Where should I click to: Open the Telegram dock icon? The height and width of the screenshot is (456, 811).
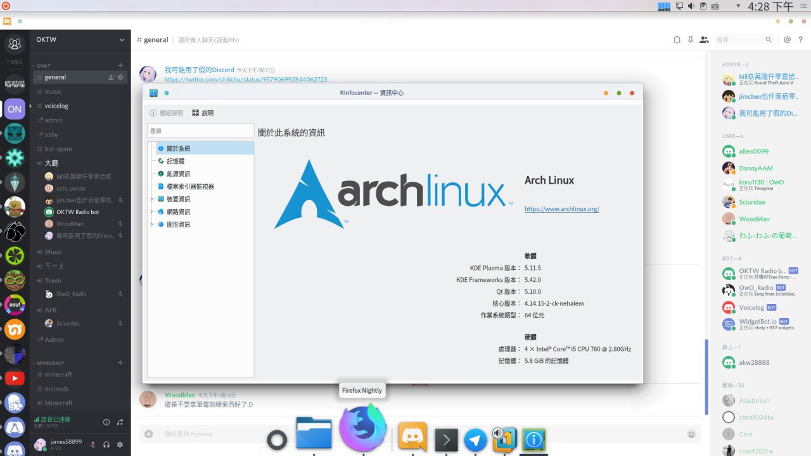[x=476, y=440]
